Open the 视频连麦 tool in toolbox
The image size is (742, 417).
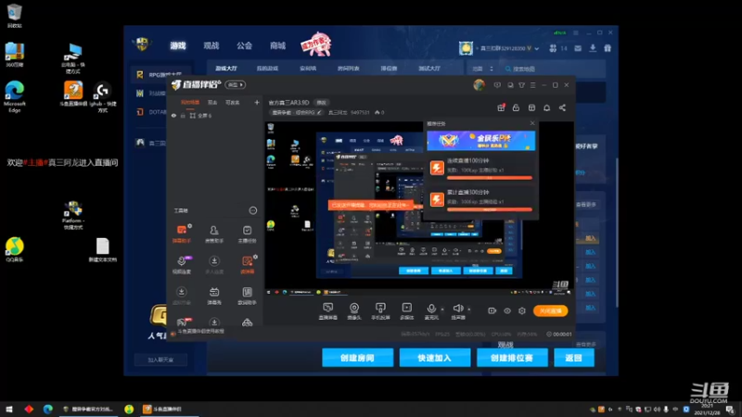coord(182,265)
